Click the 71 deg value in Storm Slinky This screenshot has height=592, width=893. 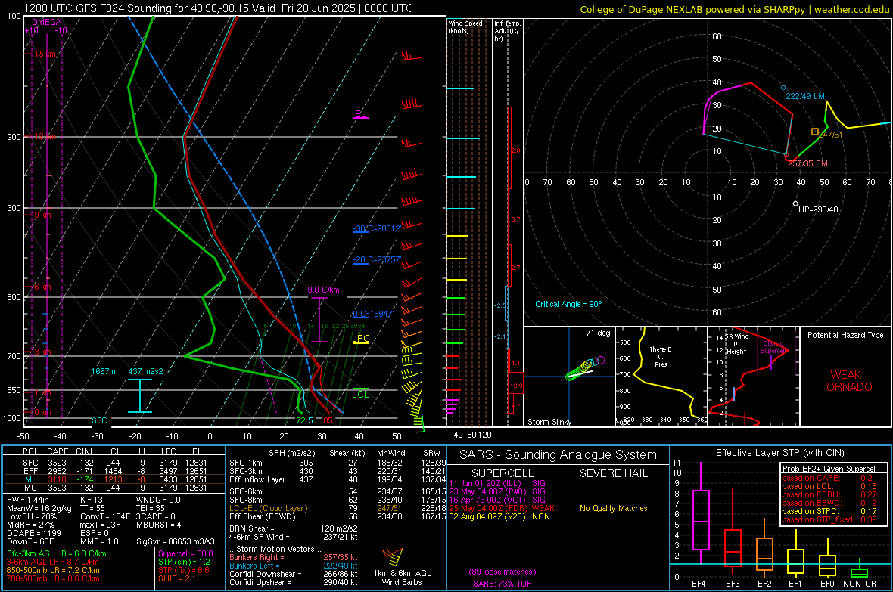click(x=598, y=333)
